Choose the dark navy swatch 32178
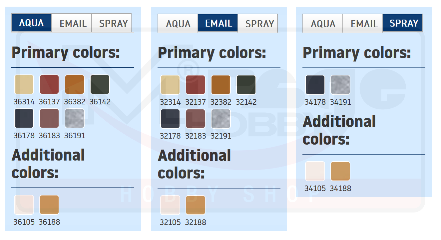The image size is (441, 240). (170, 119)
